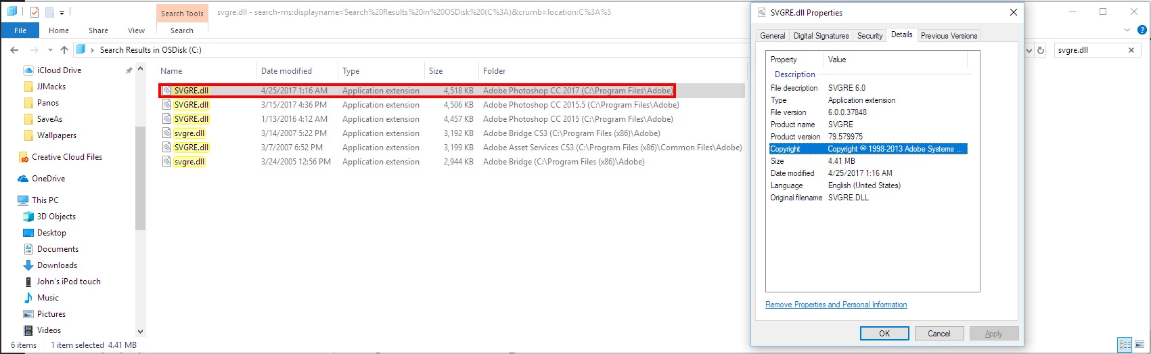Expand the ribbon with the chevron
This screenshot has height=354, width=1151.
[x=1127, y=30]
